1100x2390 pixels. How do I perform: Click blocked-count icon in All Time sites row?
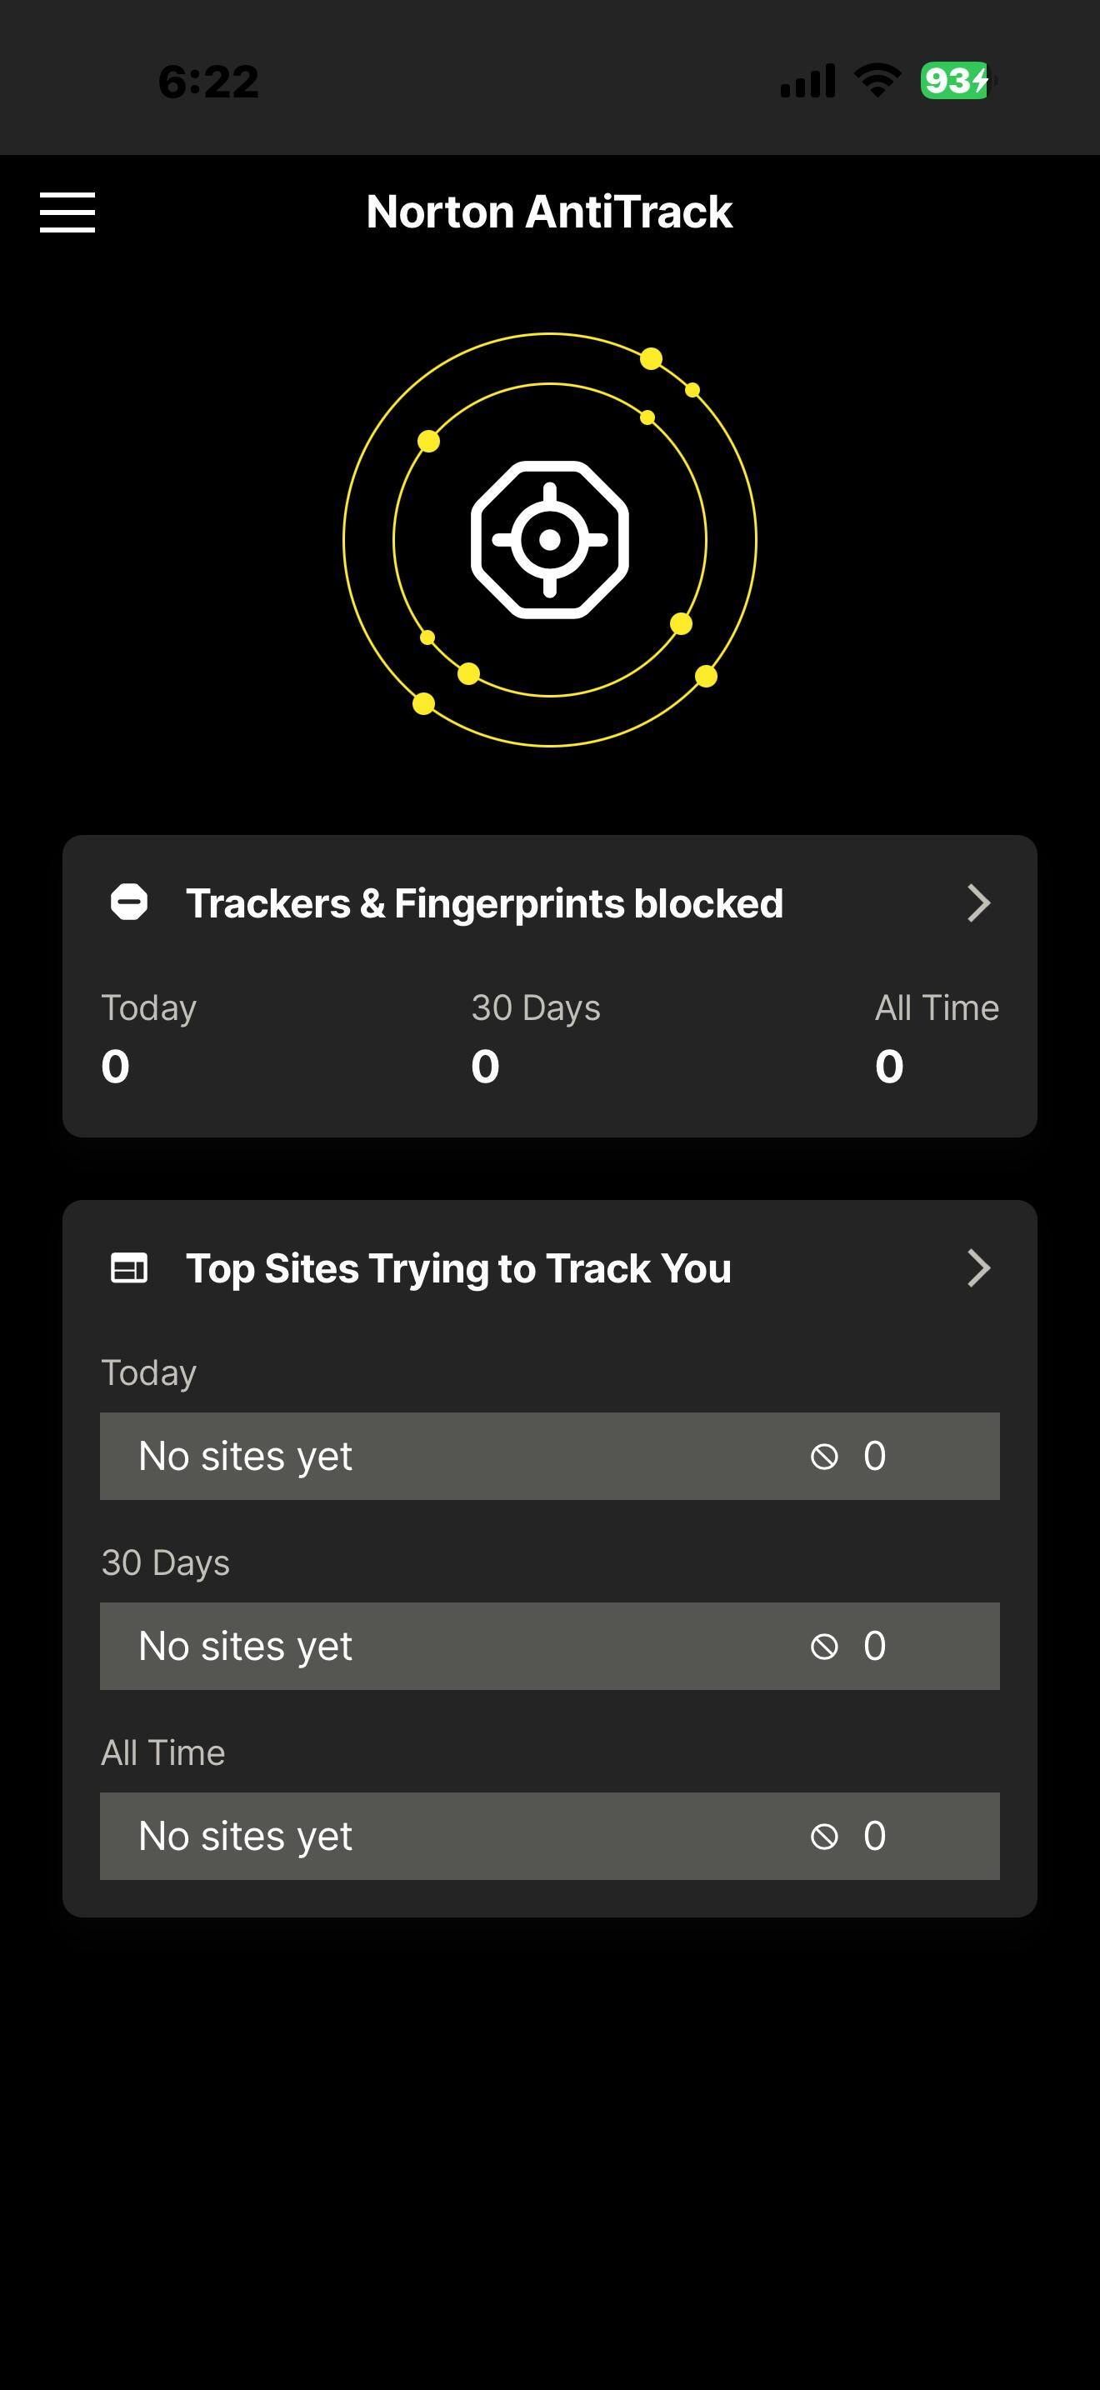823,1836
